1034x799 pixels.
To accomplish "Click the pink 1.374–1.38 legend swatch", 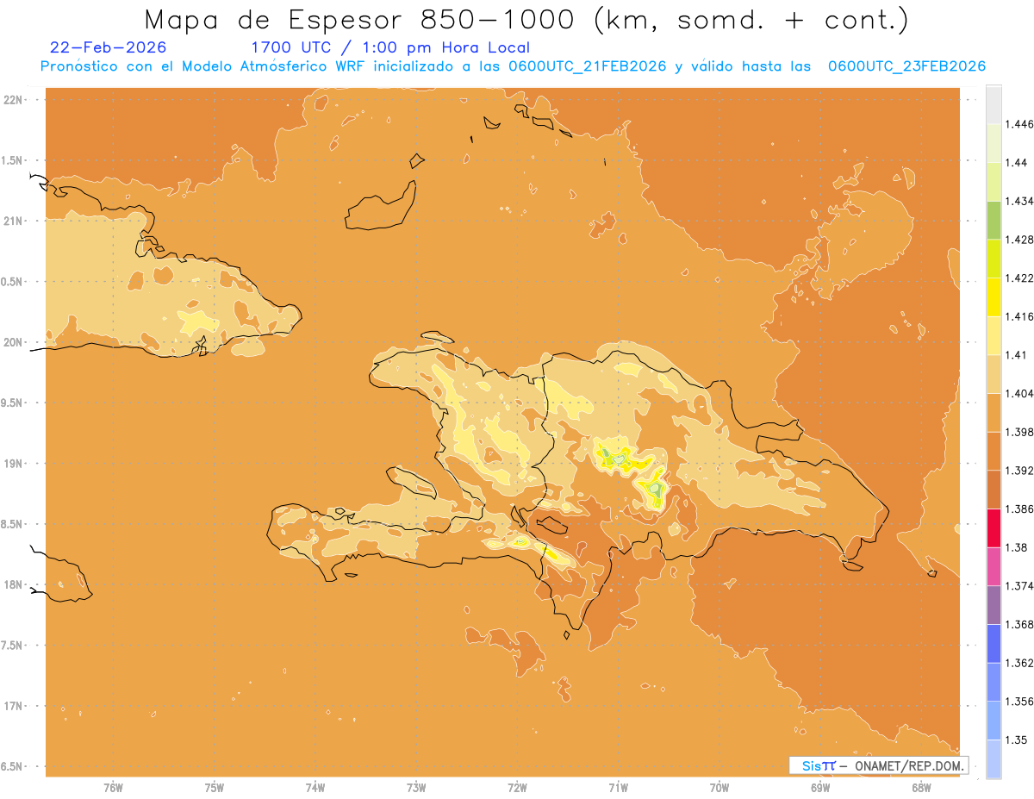I will pos(994,566).
